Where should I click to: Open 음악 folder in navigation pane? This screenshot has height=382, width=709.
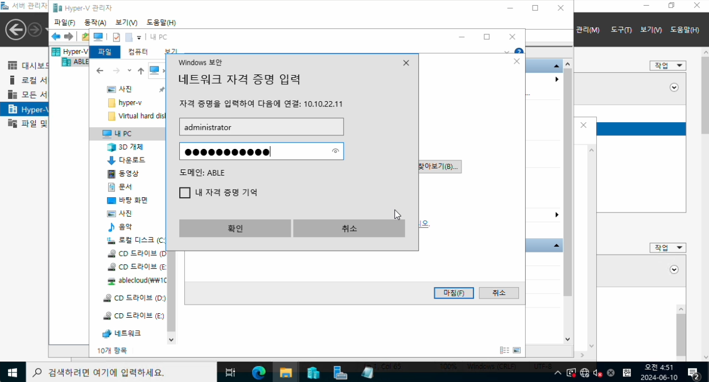tap(119, 226)
